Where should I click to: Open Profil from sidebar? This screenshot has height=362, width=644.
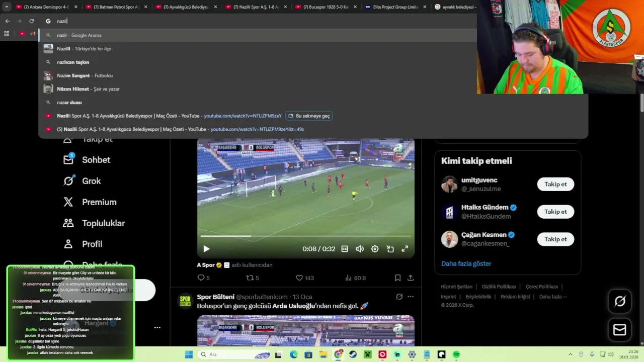[83, 244]
